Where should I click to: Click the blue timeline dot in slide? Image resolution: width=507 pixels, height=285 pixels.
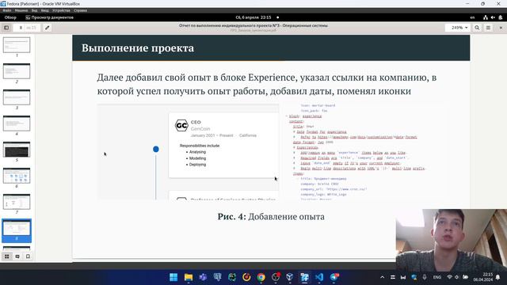(156, 149)
